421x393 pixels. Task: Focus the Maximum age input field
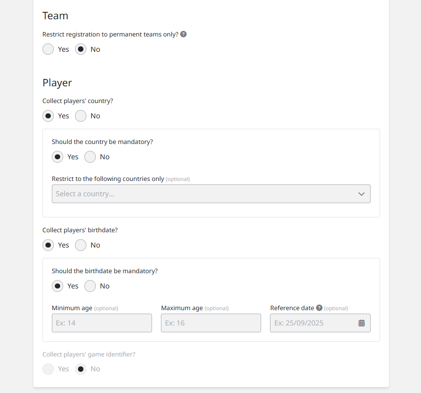[x=211, y=323]
